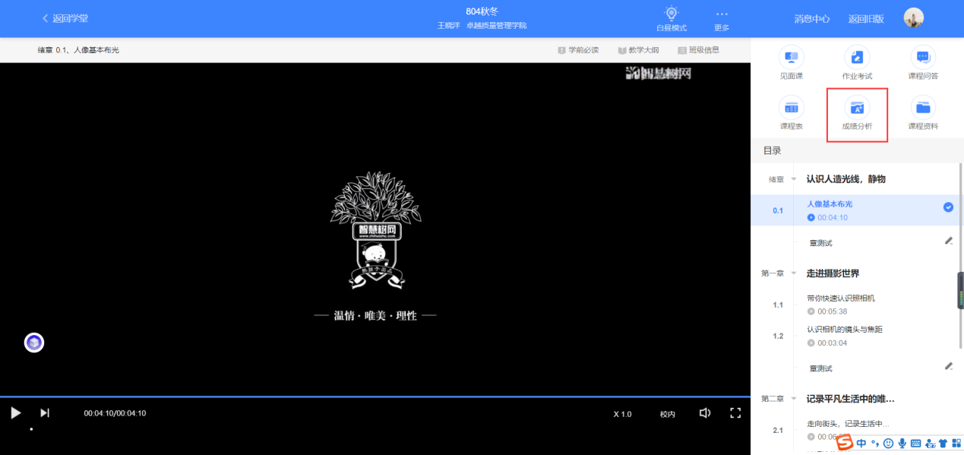Collapse the 第一章 chapter arrow
This screenshot has height=455, width=964.
(x=794, y=273)
